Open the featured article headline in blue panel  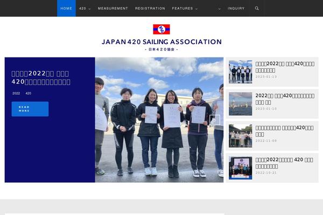pyautogui.click(x=41, y=77)
